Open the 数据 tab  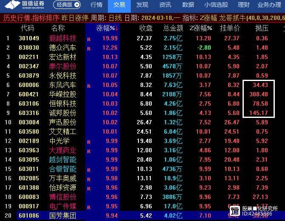pos(188,5)
